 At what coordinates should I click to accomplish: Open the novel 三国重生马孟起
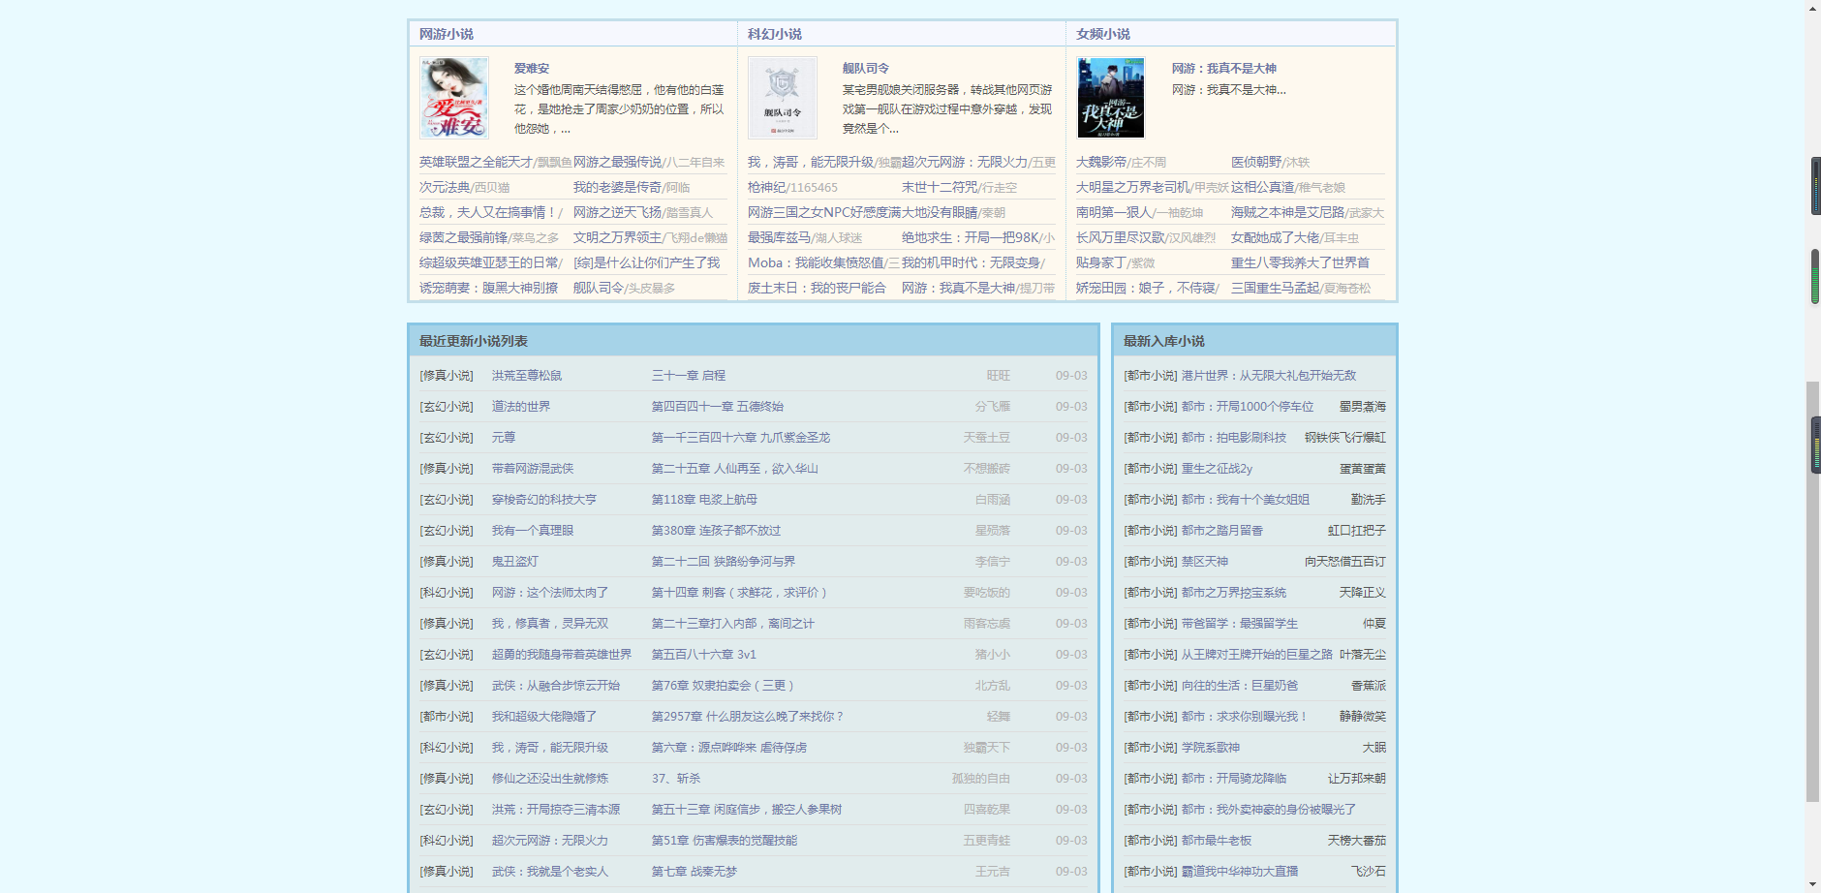click(x=1275, y=288)
